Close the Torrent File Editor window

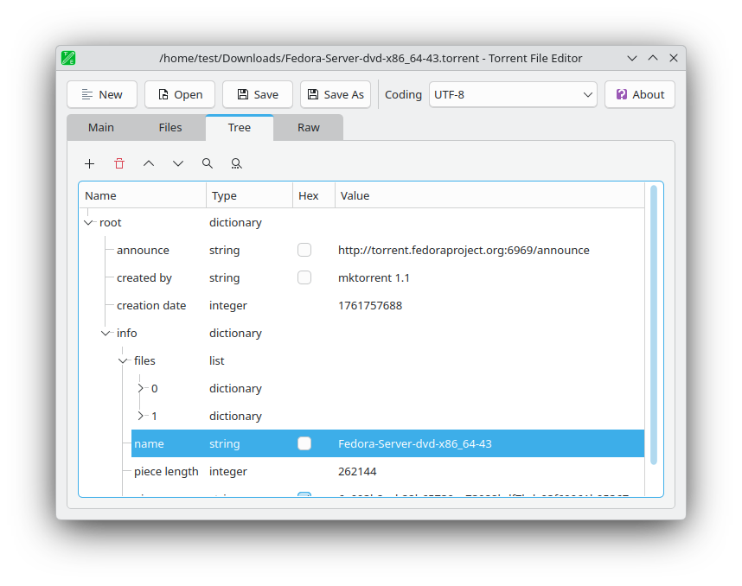click(x=674, y=58)
